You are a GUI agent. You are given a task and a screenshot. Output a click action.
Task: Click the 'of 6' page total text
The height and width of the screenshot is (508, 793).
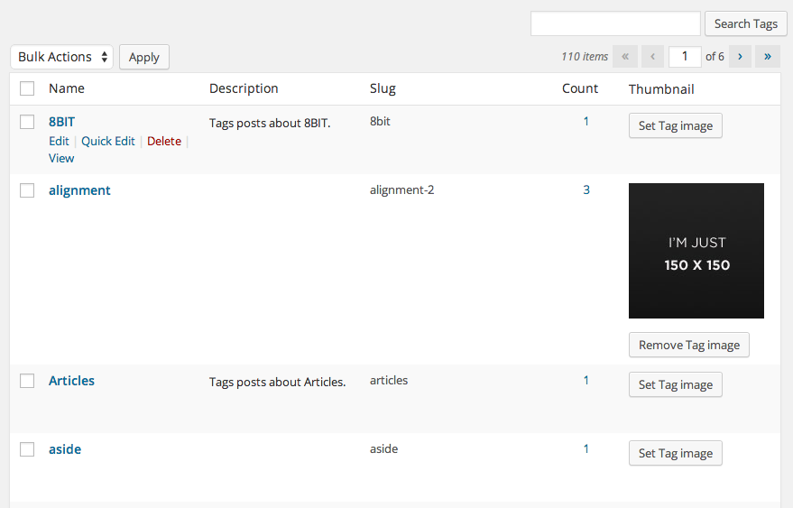pyautogui.click(x=715, y=57)
